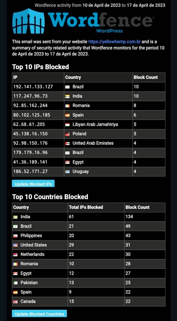Click the Canada flag icon
The image size is (177, 321).
(15, 302)
